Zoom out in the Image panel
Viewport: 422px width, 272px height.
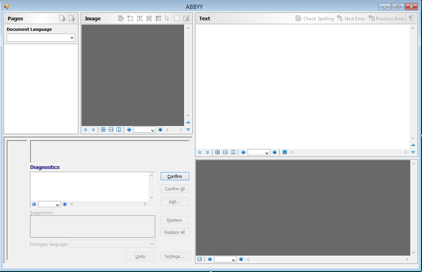tap(129, 130)
